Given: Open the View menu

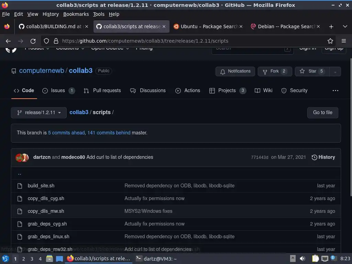Looking at the screenshot, I should [x=33, y=14].
